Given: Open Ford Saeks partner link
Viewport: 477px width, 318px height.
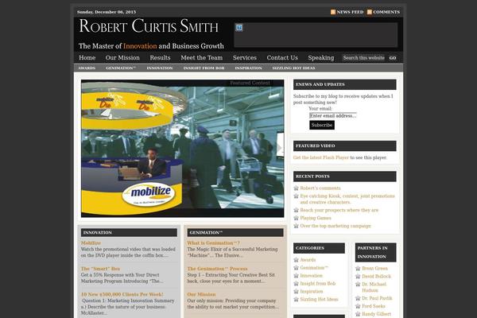Looking at the screenshot, I should (374, 306).
